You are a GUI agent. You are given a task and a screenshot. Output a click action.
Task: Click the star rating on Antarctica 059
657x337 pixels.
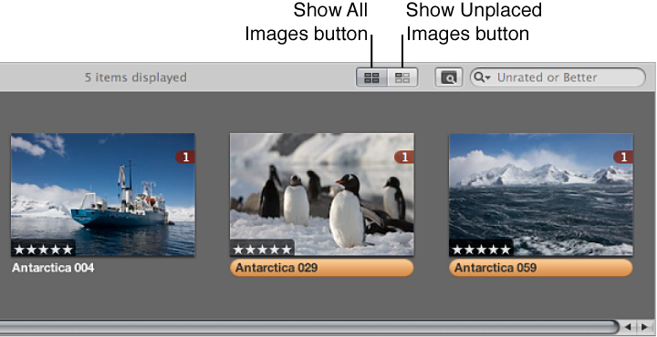pyautogui.click(x=482, y=250)
